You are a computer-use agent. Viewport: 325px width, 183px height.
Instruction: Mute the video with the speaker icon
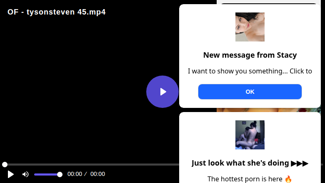(x=25, y=174)
